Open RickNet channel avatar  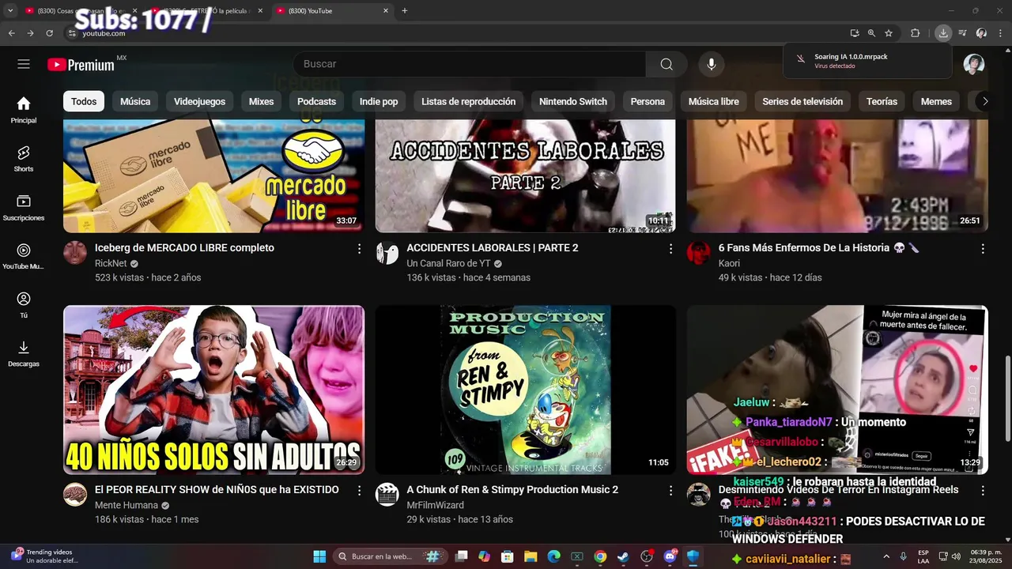(75, 253)
